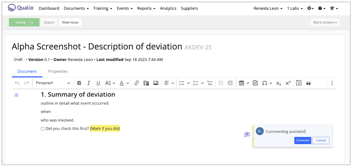This screenshot has height=168, width=353.
Task: Insert an image using the toolbar
Action: (156, 83)
